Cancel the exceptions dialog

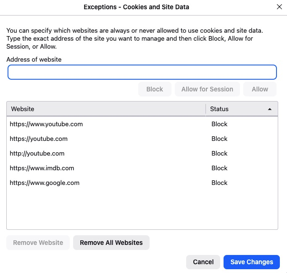point(203,262)
